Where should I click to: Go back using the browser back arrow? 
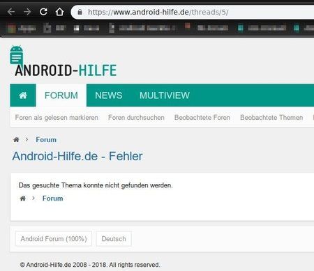[11, 12]
